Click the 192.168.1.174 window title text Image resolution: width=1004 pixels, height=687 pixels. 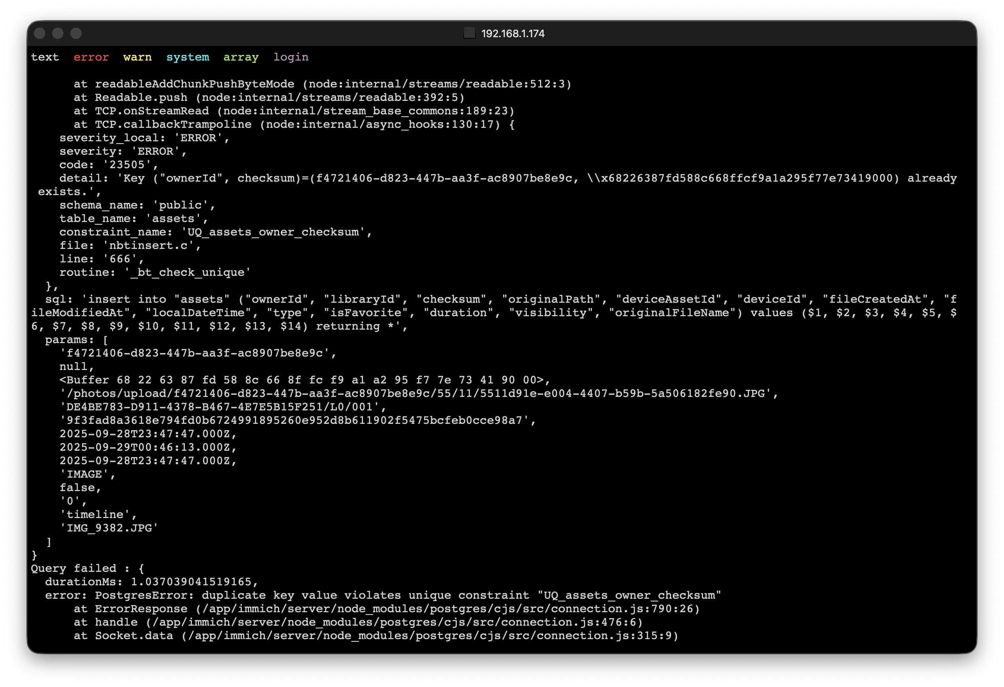pos(513,34)
